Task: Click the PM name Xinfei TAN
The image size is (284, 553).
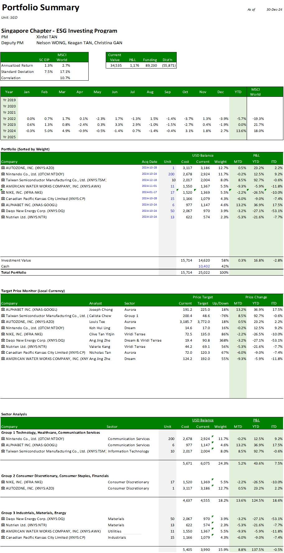Action: [47, 37]
